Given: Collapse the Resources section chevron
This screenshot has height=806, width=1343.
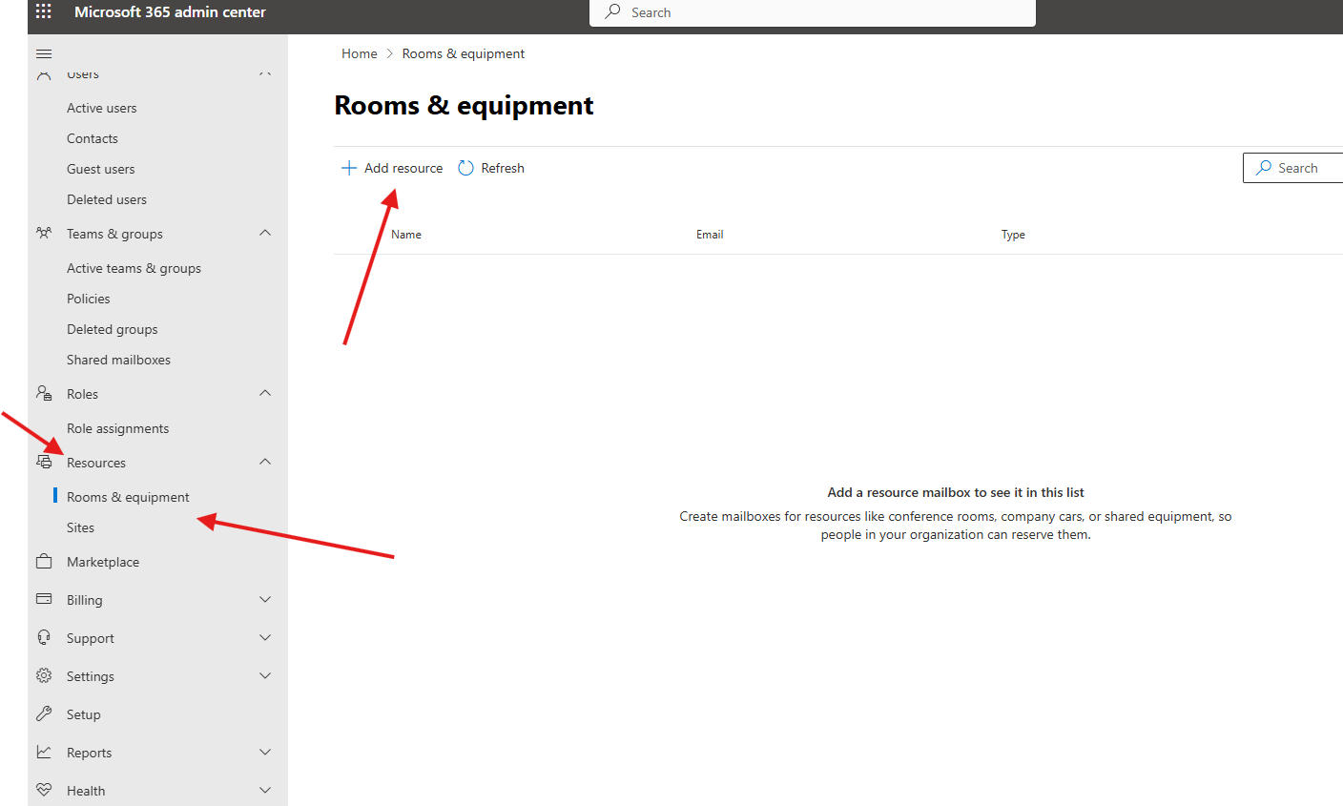Looking at the screenshot, I should pyautogui.click(x=265, y=463).
